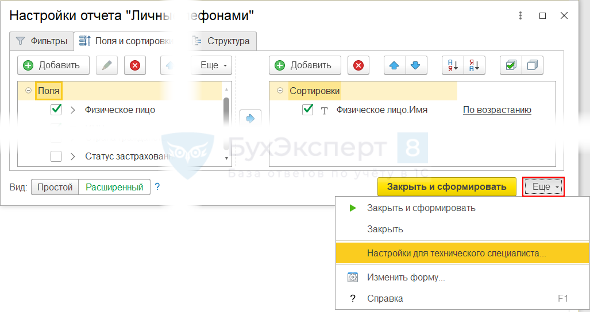Click Добавить button in sortings panel
This screenshot has height=312, width=590.
305,65
